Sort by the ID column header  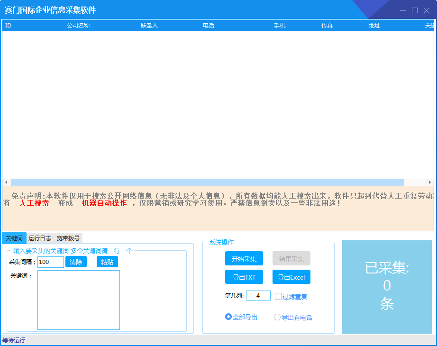point(9,26)
